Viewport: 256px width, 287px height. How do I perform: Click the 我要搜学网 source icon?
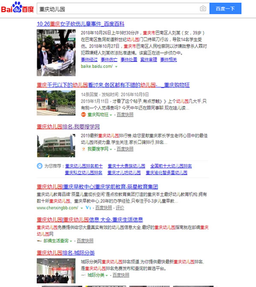[84, 149]
